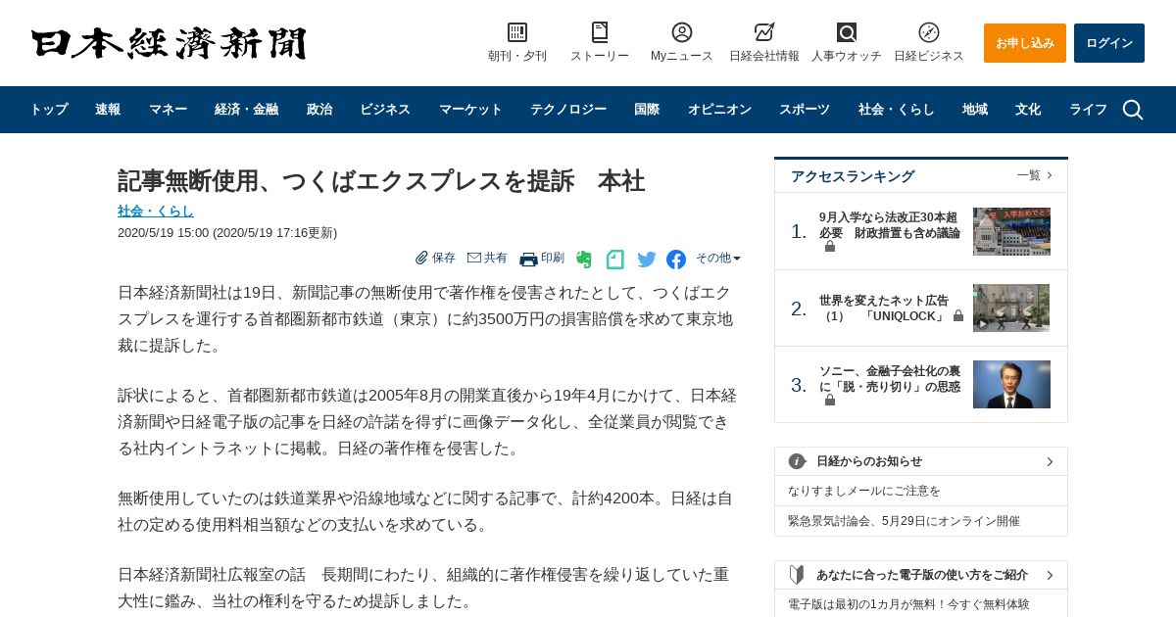Image resolution: width=1176 pixels, height=617 pixels.
Task: Open the Myニュース profile icon
Action: tap(682, 32)
